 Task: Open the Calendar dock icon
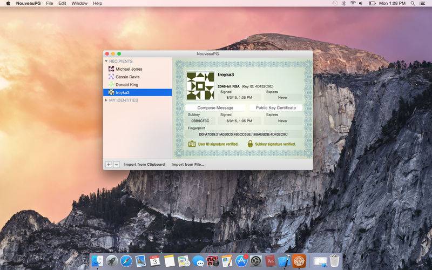click(155, 261)
